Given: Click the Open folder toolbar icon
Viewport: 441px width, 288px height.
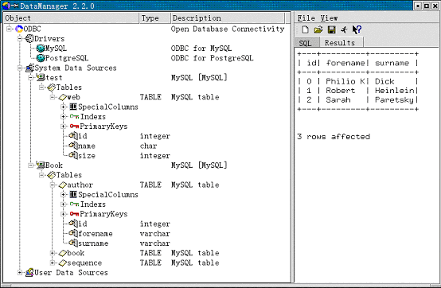Looking at the screenshot, I should click(x=318, y=29).
